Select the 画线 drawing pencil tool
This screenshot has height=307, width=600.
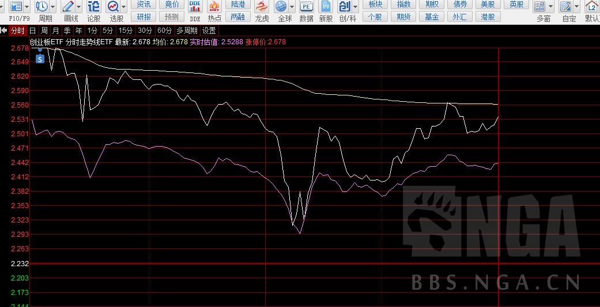point(68,6)
